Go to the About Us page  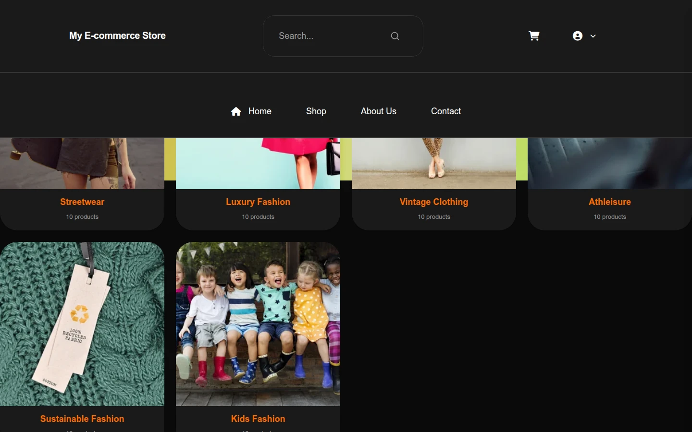click(379, 111)
